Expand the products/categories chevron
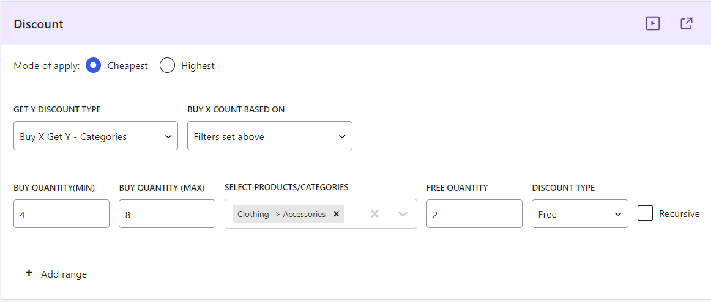 (x=403, y=214)
